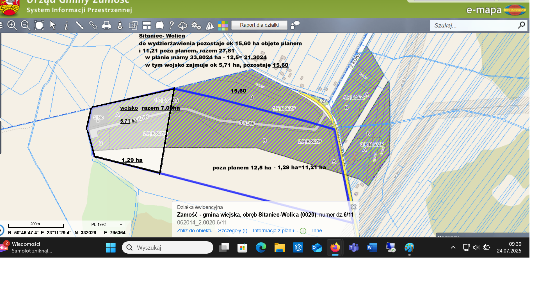
Task: Open the gears settings icon
Action: 196,26
